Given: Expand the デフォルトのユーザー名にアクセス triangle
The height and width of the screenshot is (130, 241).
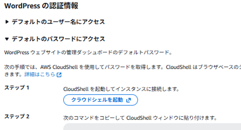Looking at the screenshot, I should tap(7, 22).
